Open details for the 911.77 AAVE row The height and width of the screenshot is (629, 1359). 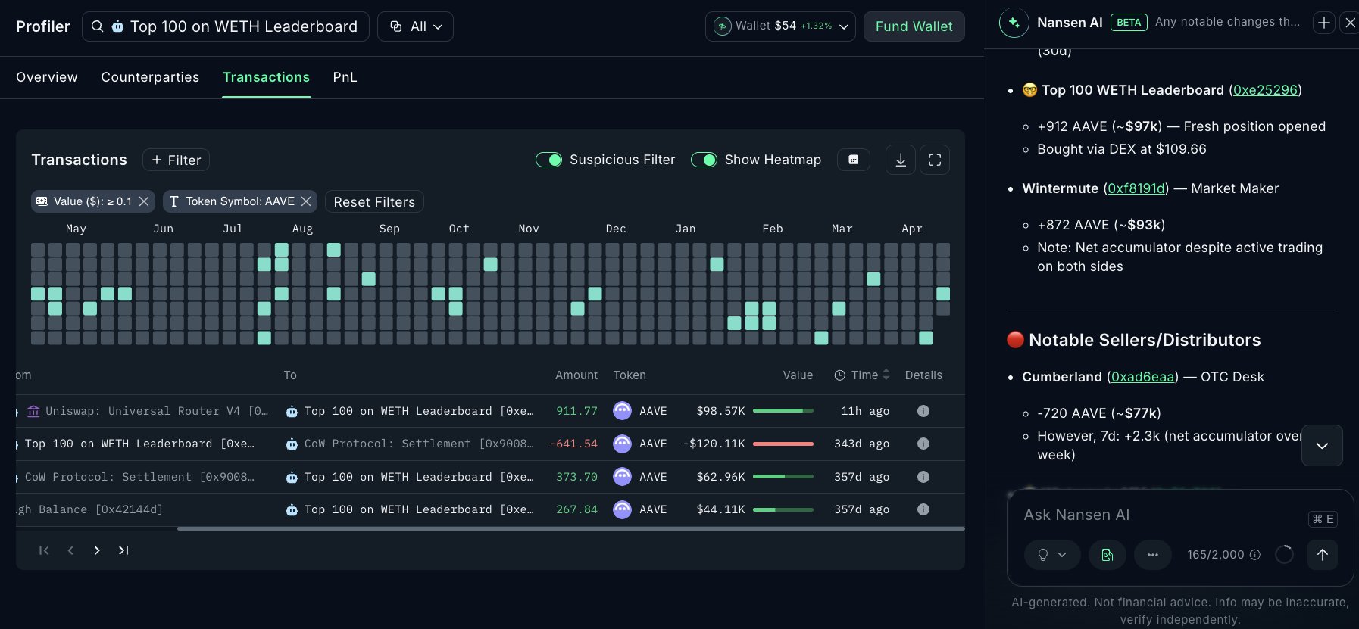pyautogui.click(x=923, y=411)
